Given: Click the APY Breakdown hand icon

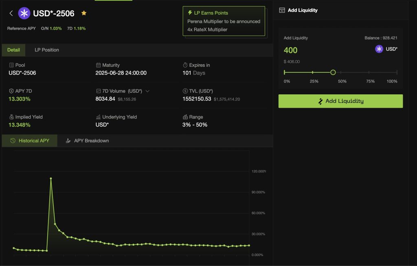Looking at the screenshot, I should pyautogui.click(x=68, y=141).
